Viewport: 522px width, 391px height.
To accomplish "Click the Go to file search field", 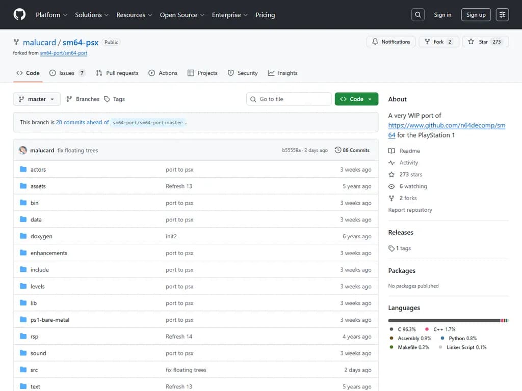I will [x=289, y=99].
